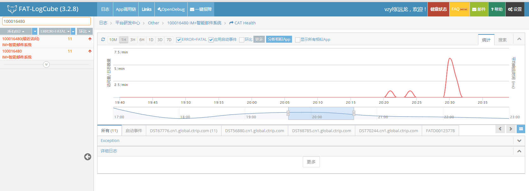529x191 pixels.
Task: Enable the 显示所有相似App checkbox
Action: pyautogui.click(x=297, y=40)
